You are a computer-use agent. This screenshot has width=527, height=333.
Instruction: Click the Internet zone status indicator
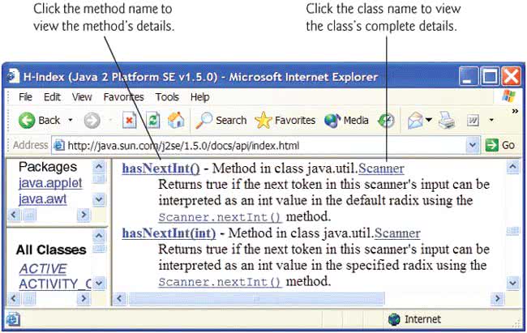point(414,319)
